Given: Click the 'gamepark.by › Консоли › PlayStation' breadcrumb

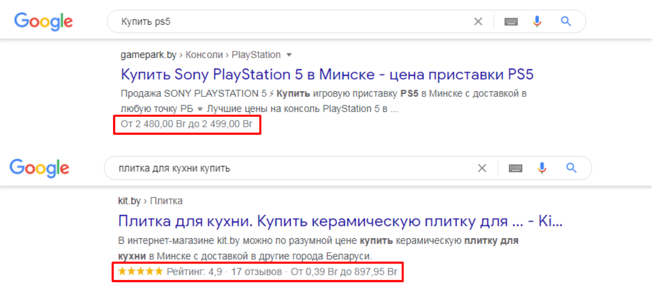Looking at the screenshot, I should point(201,55).
